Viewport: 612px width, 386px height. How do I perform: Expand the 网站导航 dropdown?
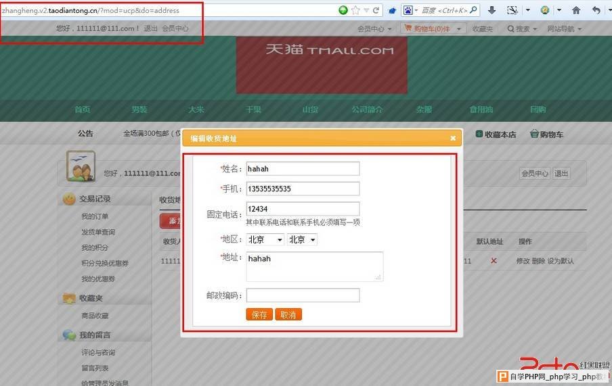coord(565,29)
